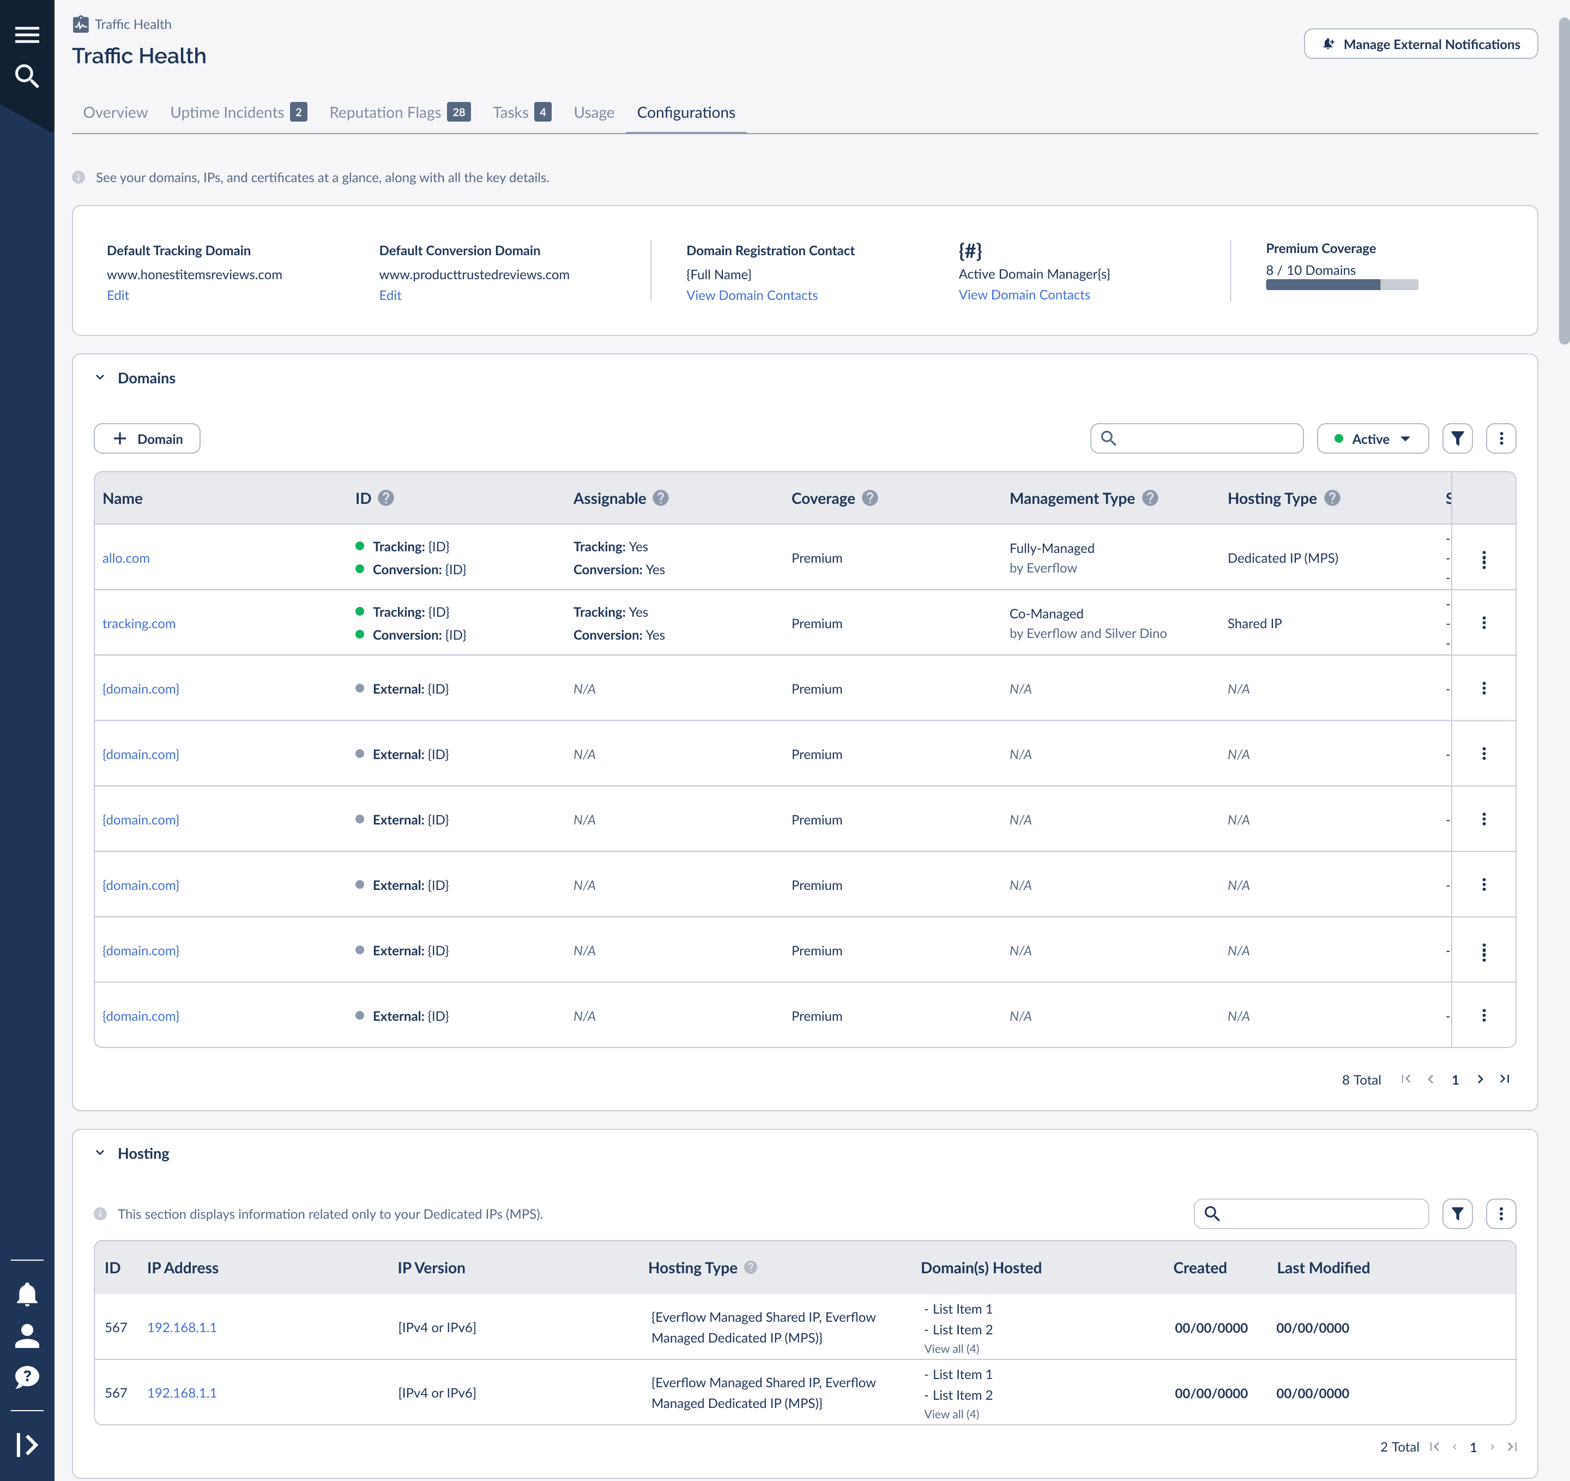
Task: Open the Domains table filter icon
Action: coord(1457,438)
